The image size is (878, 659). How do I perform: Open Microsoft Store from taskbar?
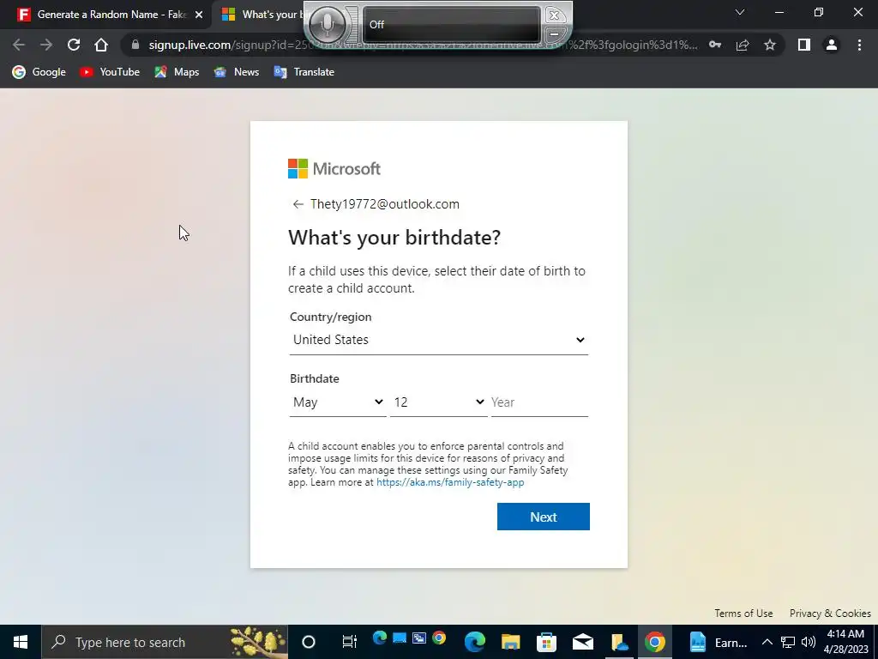(546, 642)
